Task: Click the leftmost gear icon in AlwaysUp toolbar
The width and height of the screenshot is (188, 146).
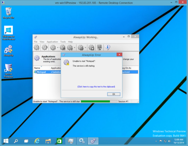Action: [x=37, y=48]
